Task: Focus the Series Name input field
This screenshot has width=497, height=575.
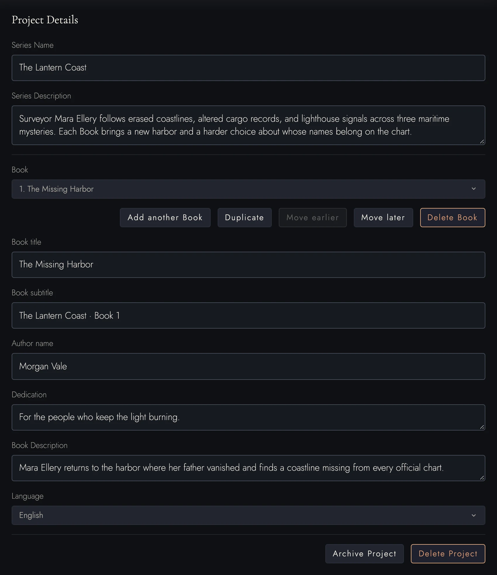Action: (248, 68)
